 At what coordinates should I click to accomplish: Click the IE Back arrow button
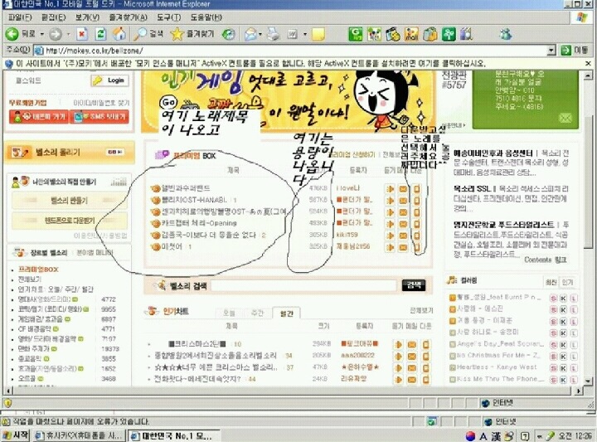pos(12,34)
